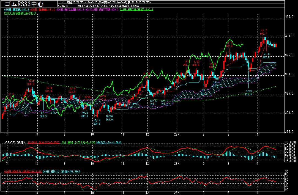The image size is (298, 195).
Task: Click the 10/6 295.8 low price annotation
Action: pos(97,122)
